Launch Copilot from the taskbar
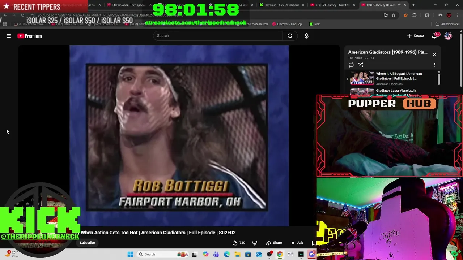The image size is (463, 260). coord(205,254)
